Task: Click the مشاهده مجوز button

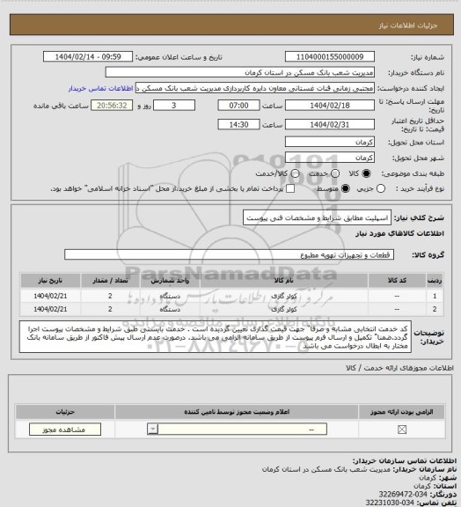Action: [64, 430]
